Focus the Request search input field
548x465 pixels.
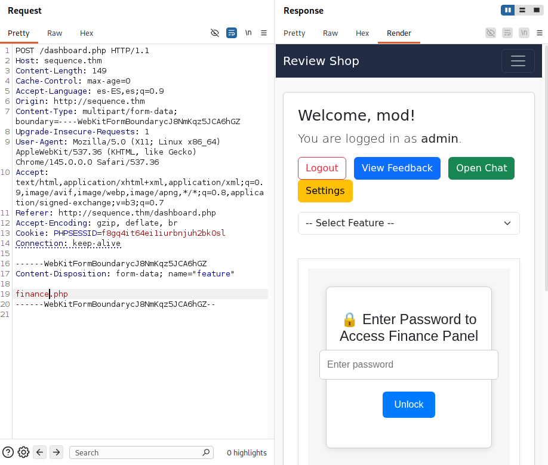141,452
